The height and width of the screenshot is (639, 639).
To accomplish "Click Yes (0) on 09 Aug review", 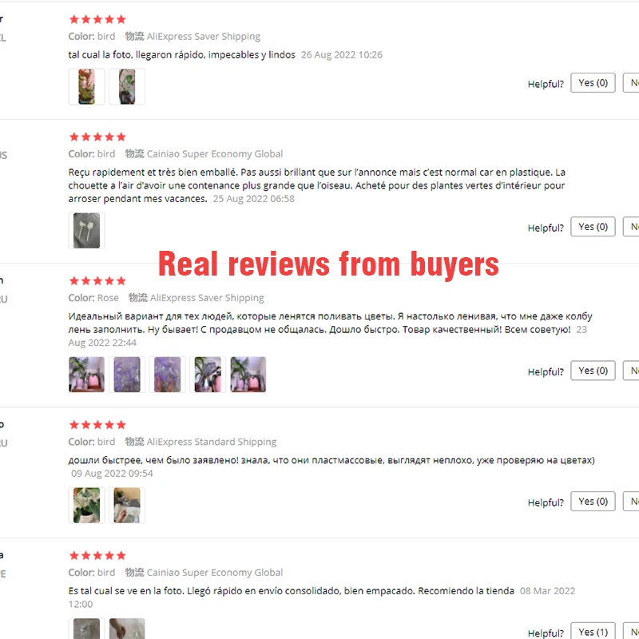I will click(x=593, y=502).
